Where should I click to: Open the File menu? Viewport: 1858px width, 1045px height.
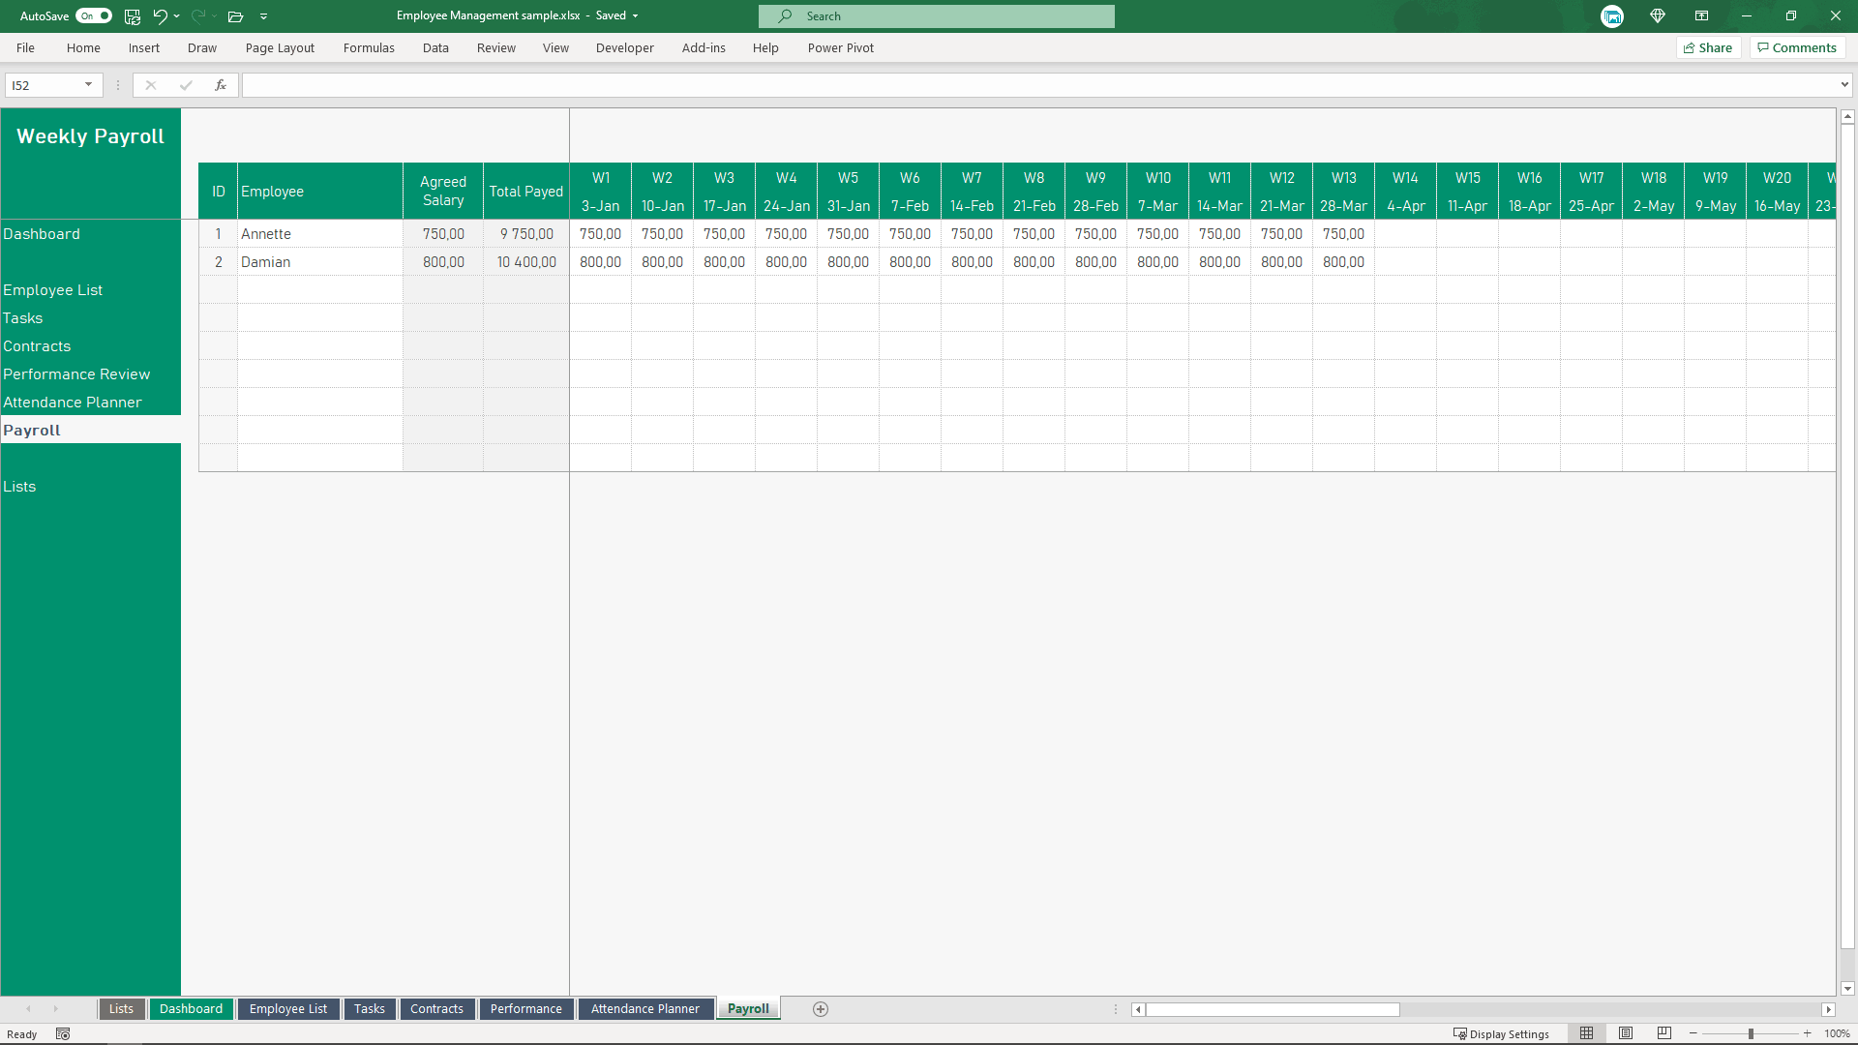tap(25, 47)
